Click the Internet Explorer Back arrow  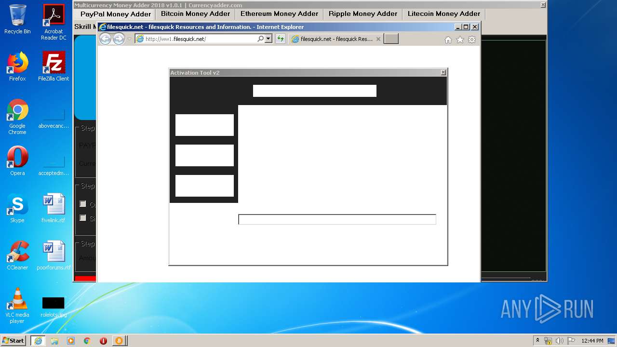tap(105, 39)
